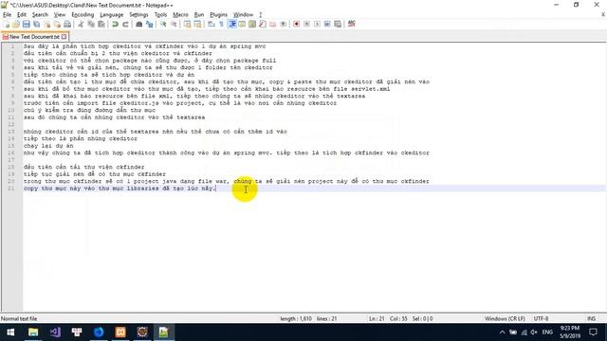The height and width of the screenshot is (341, 607).
Task: Open Visual Studio from the taskbar
Action: tap(55, 332)
